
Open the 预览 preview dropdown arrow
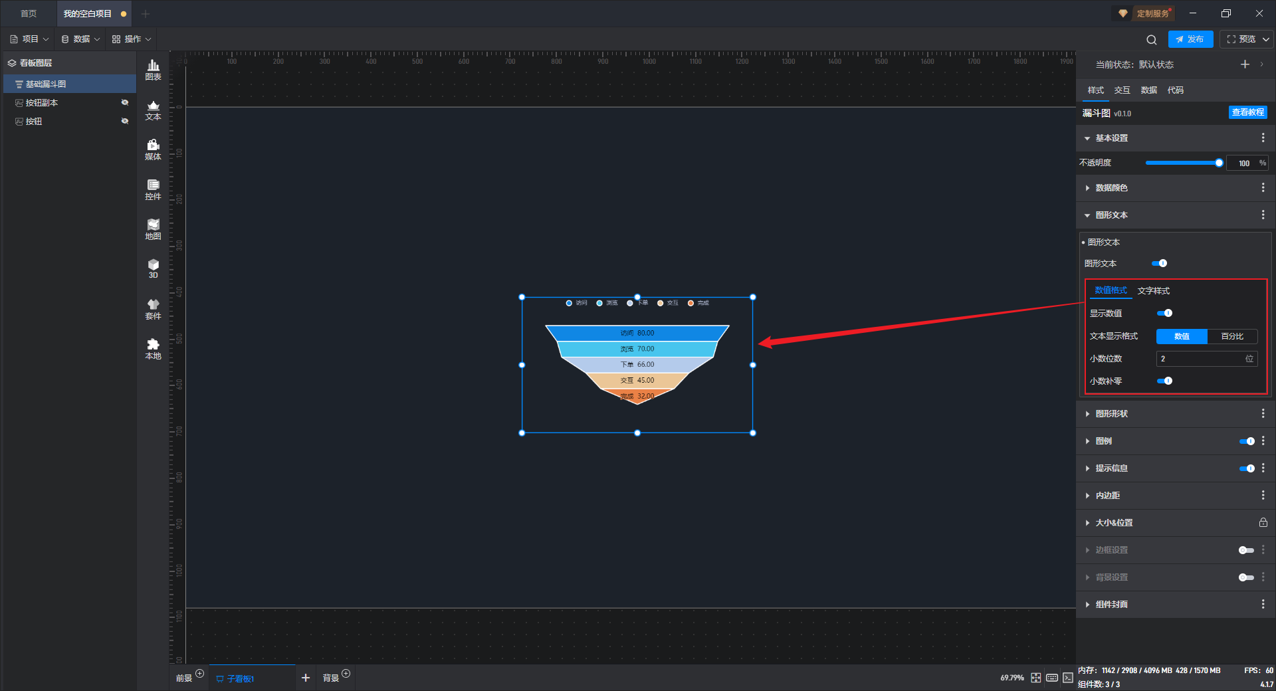click(x=1266, y=39)
